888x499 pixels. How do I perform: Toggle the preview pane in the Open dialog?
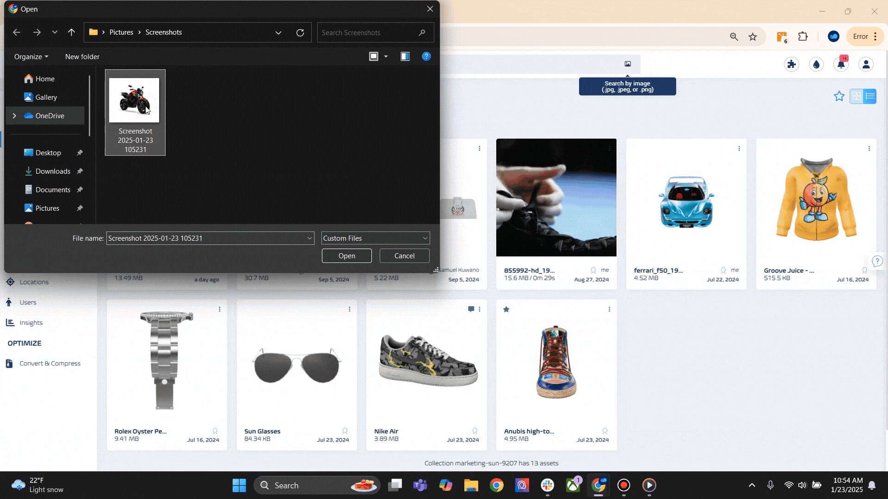pyautogui.click(x=405, y=56)
